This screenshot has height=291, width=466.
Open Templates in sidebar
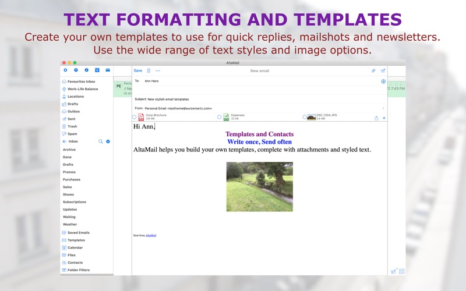76,240
